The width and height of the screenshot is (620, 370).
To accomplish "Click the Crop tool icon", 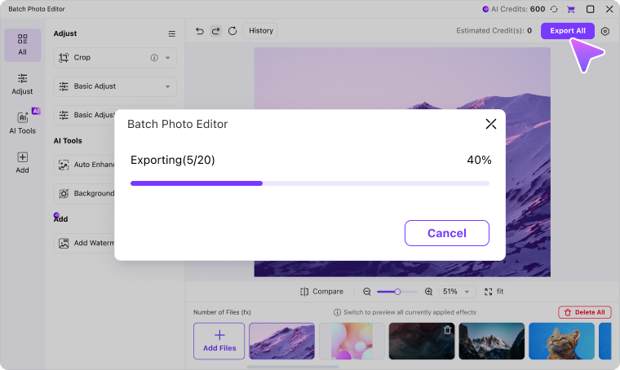I will click(64, 58).
